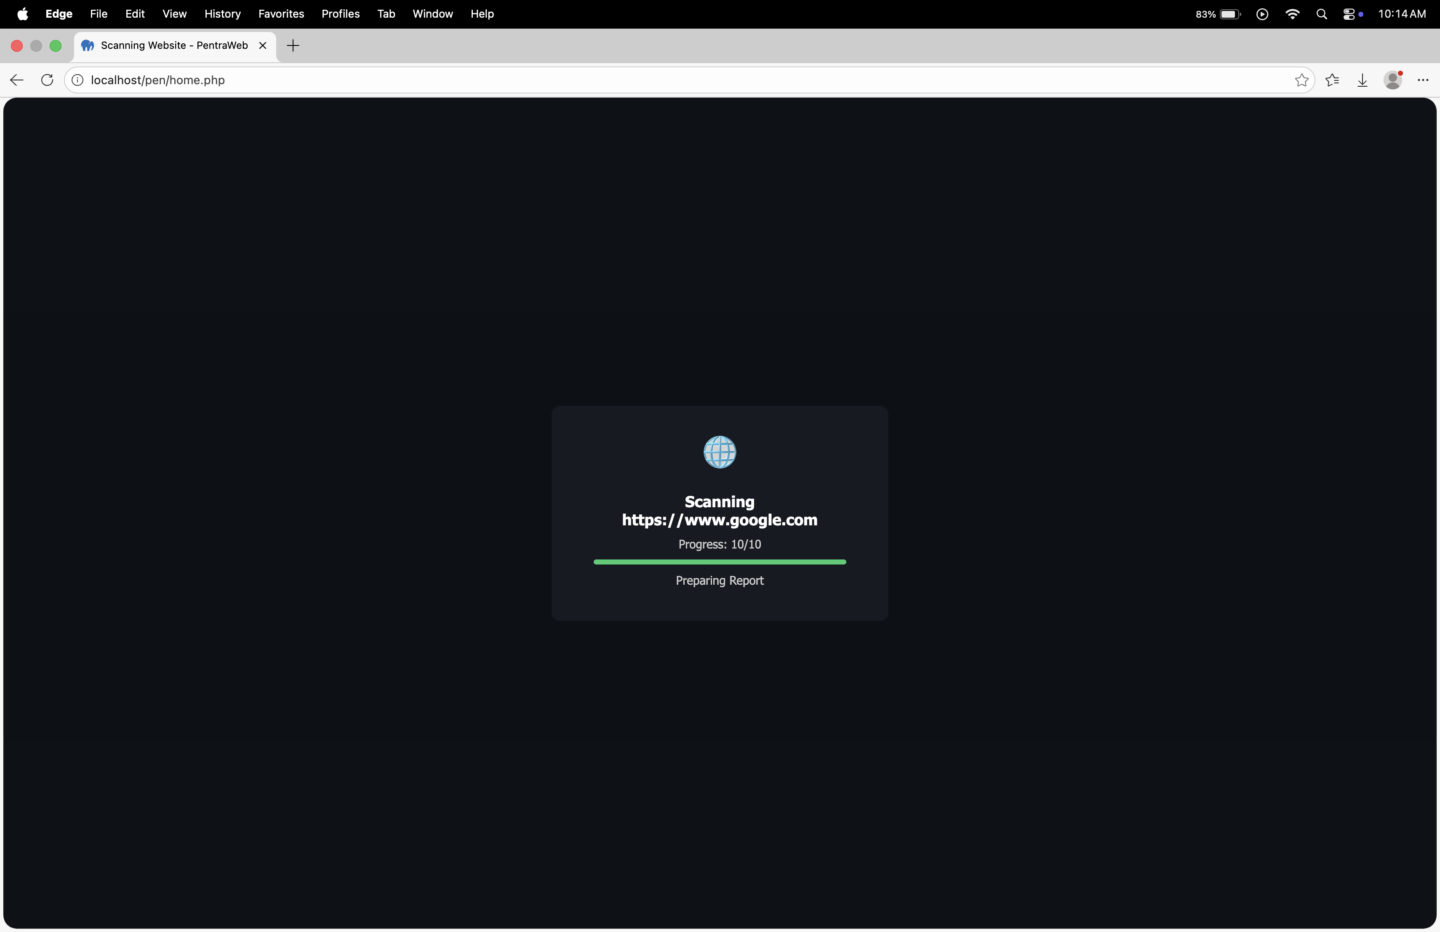Add page to favorites star icon
Image resolution: width=1440 pixels, height=932 pixels.
coord(1301,80)
